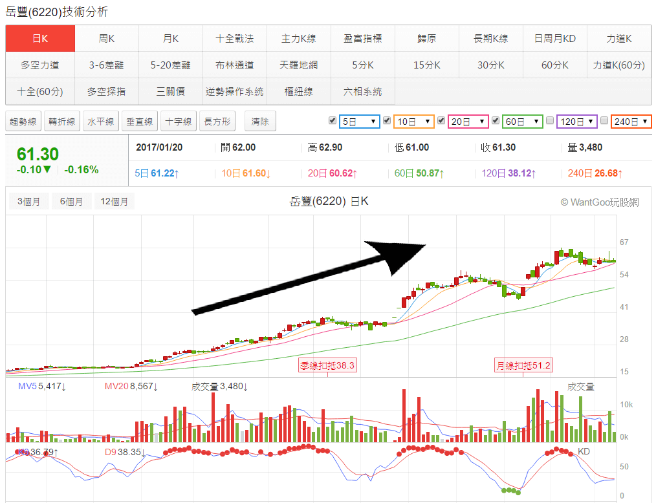Select the 十字線 crosshair tool

click(x=178, y=121)
